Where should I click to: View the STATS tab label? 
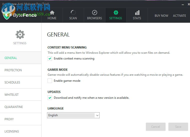137,18
